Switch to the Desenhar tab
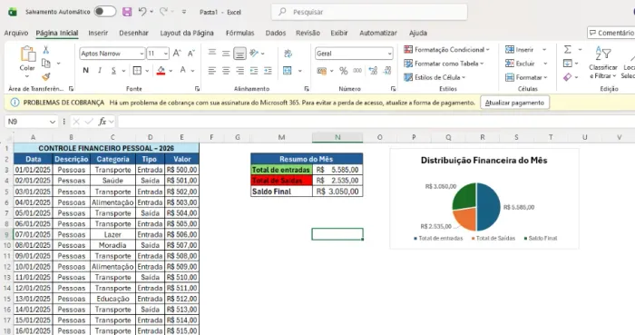Screen dimensions: 635x335 [133, 33]
